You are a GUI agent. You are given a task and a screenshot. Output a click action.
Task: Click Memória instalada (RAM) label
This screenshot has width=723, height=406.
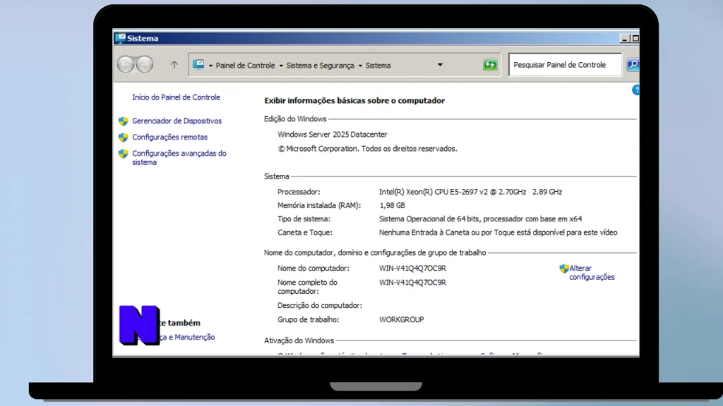(319, 205)
